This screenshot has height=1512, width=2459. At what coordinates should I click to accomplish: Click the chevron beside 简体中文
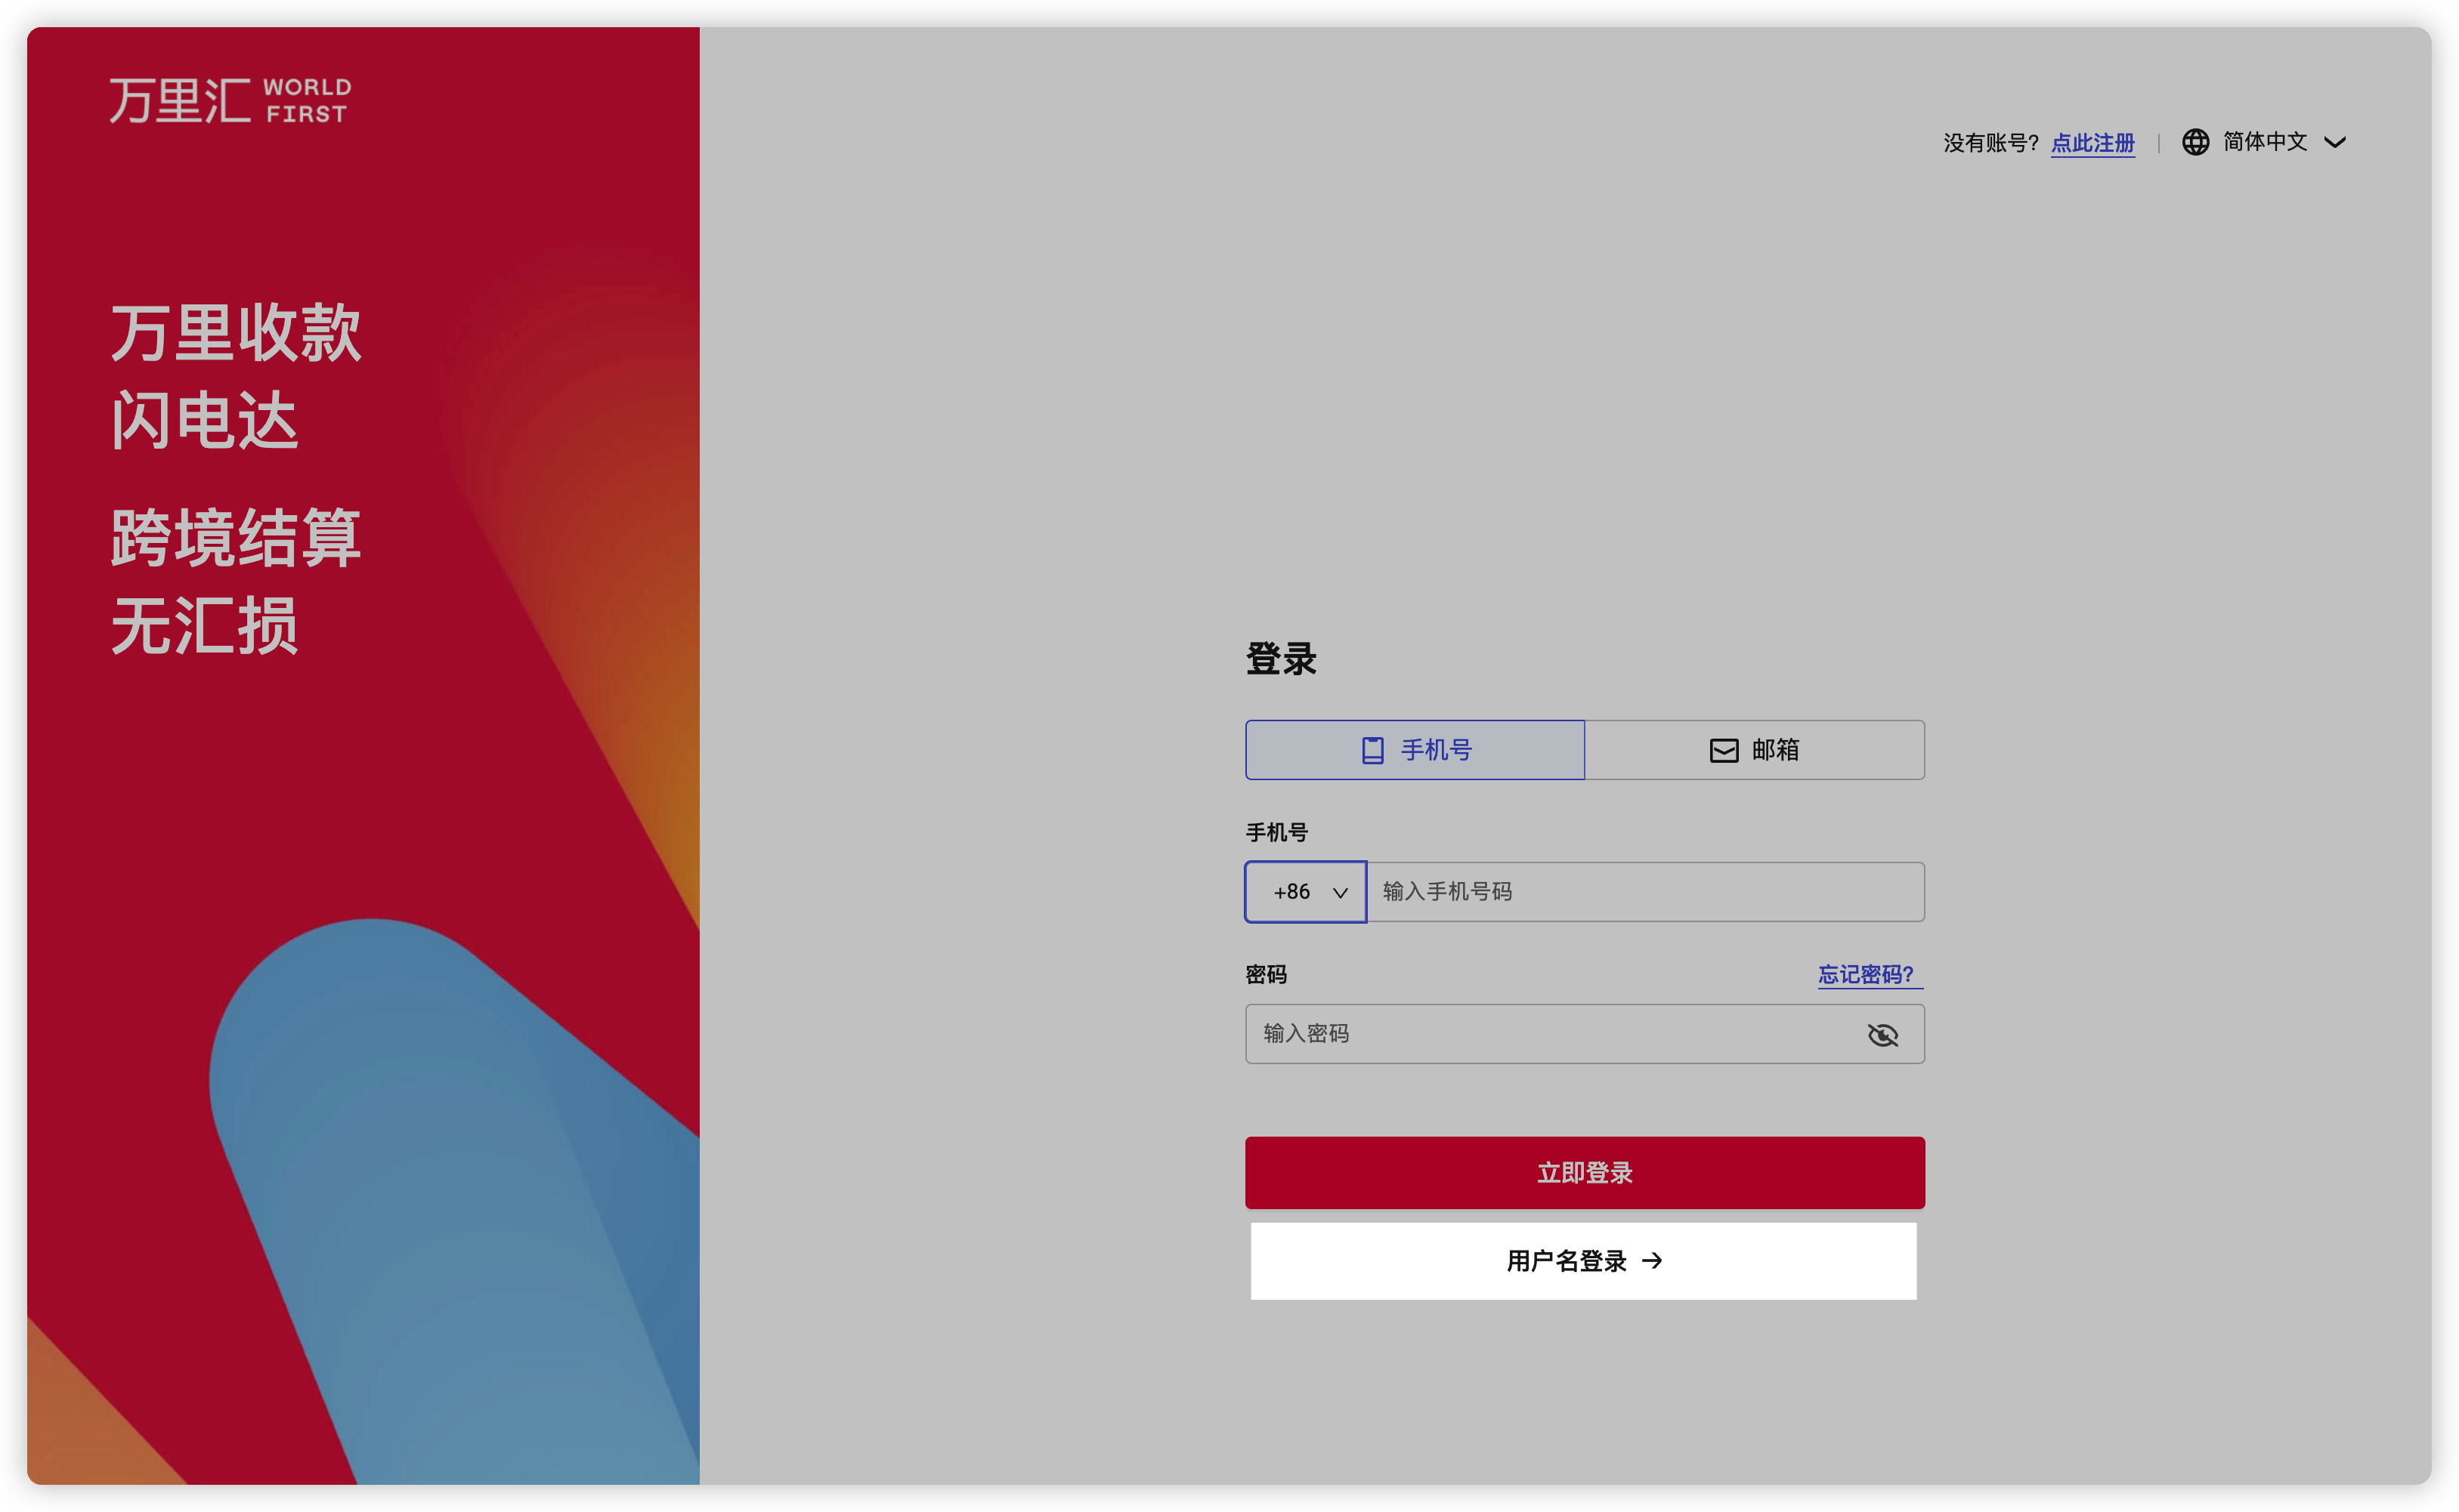pos(2335,143)
